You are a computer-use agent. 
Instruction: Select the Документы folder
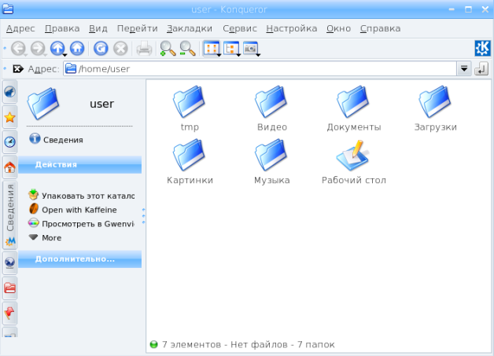point(353,110)
